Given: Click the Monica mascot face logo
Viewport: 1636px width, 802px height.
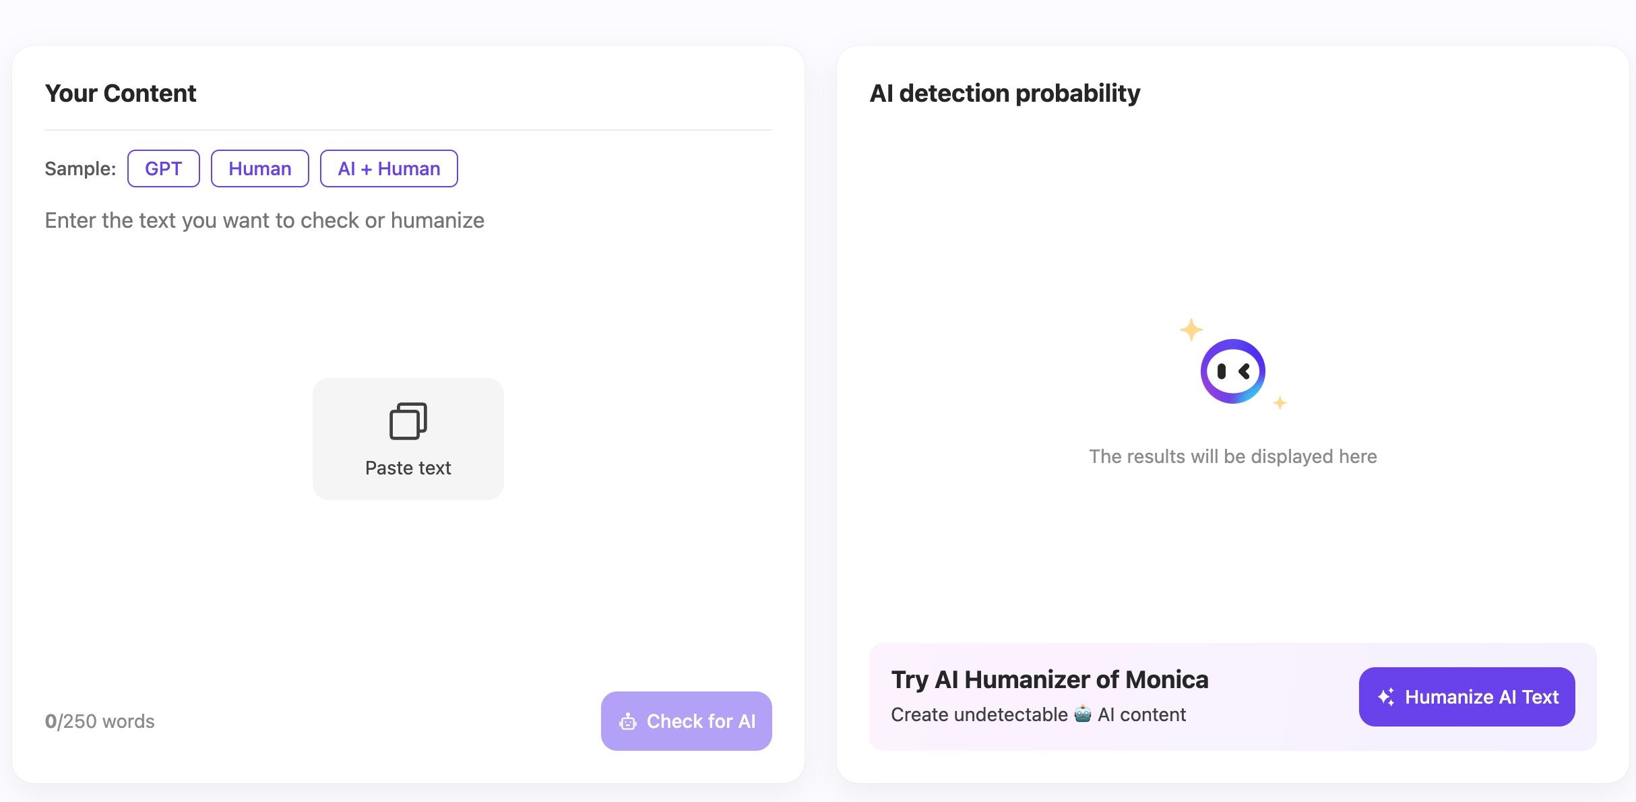Looking at the screenshot, I should [x=1232, y=371].
